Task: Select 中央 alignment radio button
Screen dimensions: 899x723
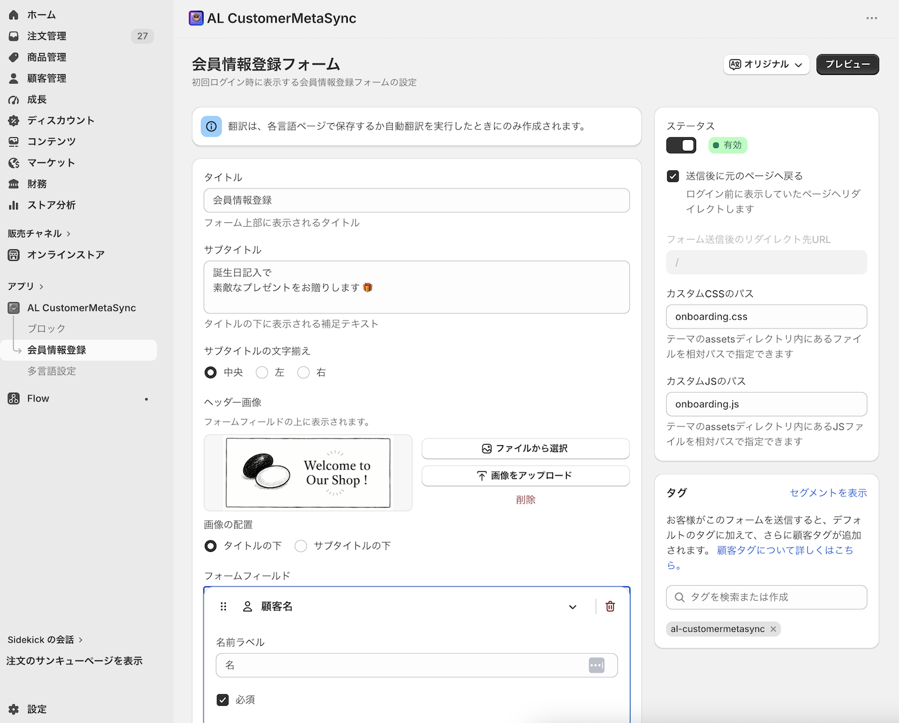Action: 211,372
